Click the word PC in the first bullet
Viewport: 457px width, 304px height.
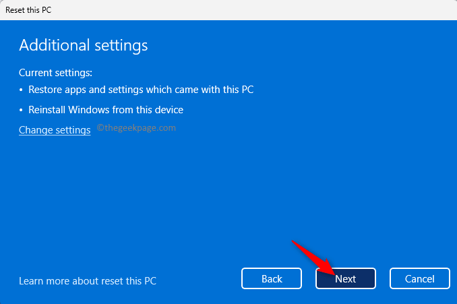[246, 90]
